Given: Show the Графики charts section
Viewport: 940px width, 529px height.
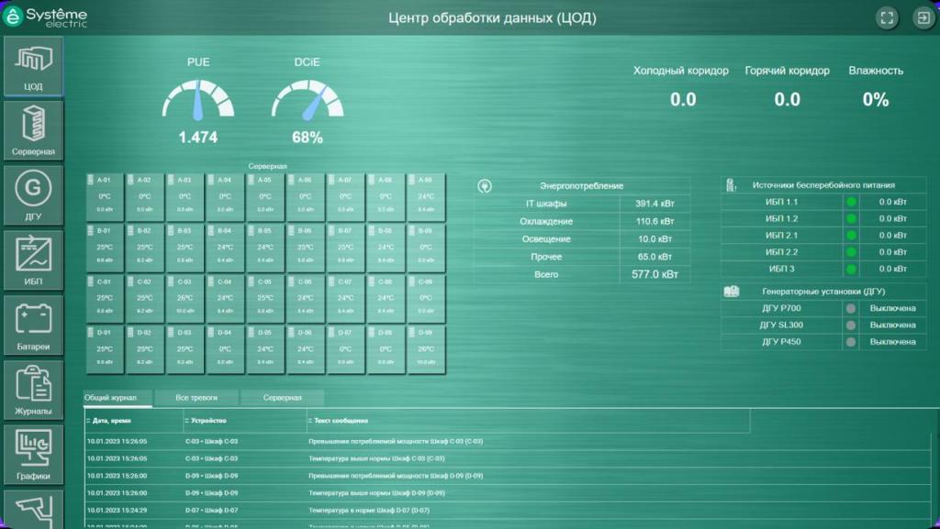Looking at the screenshot, I should coord(33,455).
